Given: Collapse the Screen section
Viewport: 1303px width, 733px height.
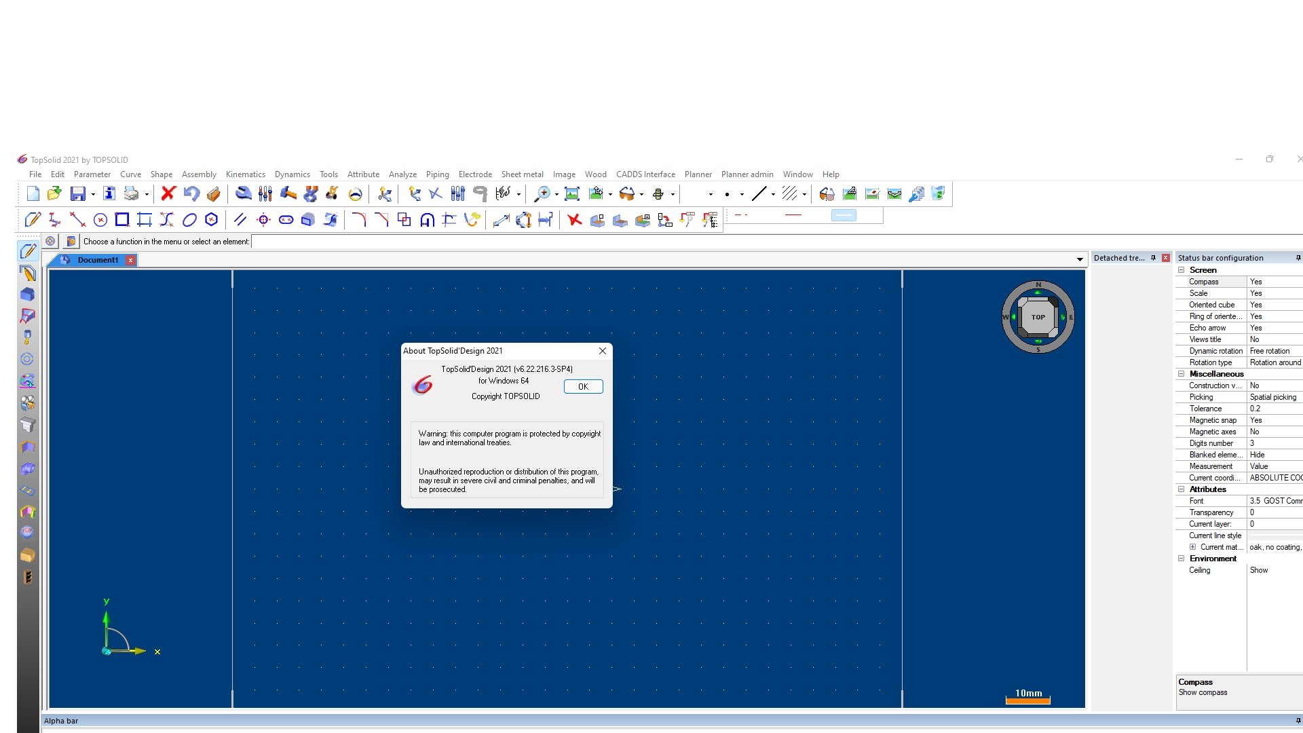Looking at the screenshot, I should pos(1181,270).
